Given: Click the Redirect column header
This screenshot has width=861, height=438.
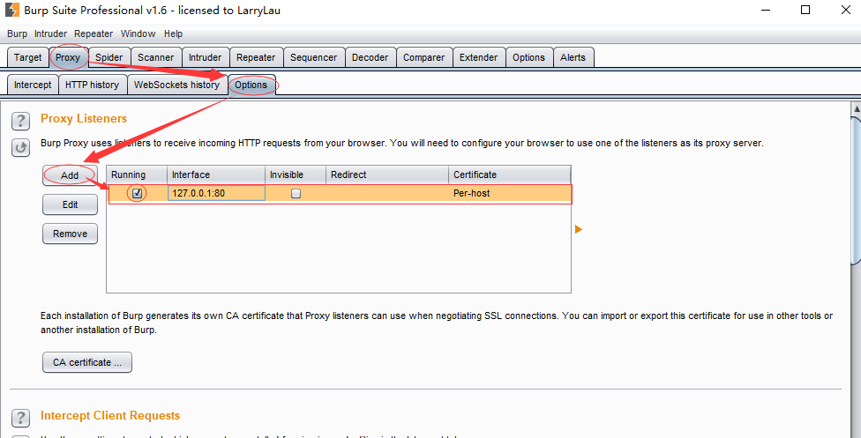Looking at the screenshot, I should [387, 174].
